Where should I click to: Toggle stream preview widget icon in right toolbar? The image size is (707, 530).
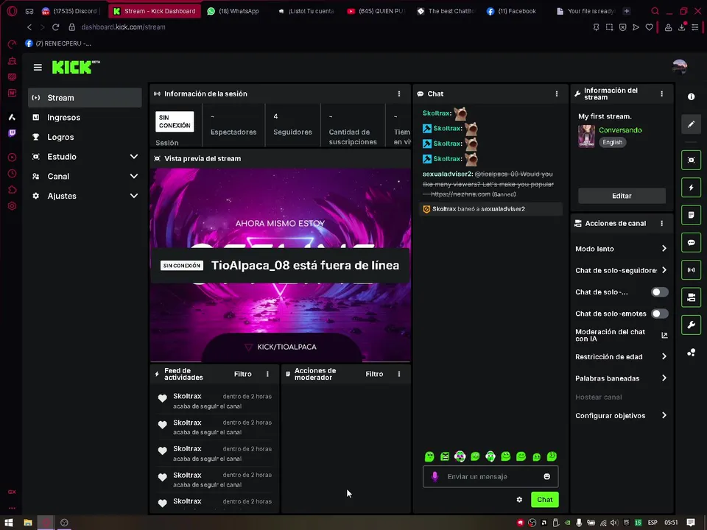pos(691,160)
